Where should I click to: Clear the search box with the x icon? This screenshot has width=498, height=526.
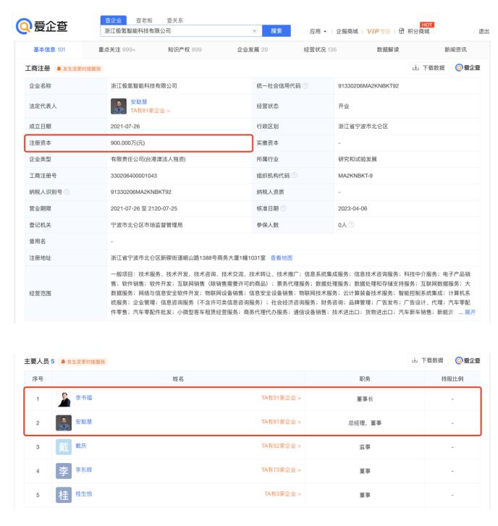[x=254, y=31]
